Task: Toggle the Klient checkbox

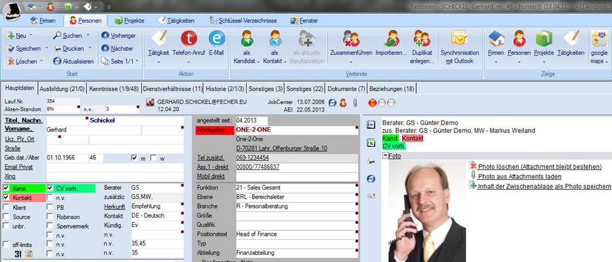Action: click(6, 207)
